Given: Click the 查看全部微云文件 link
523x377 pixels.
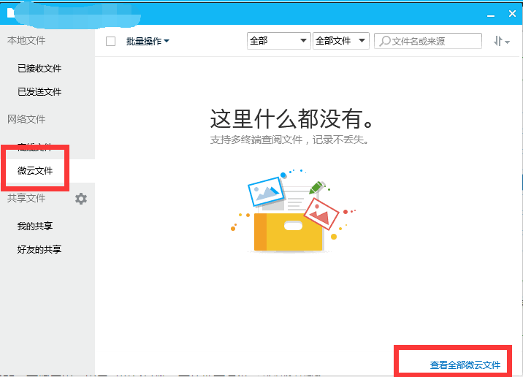Looking at the screenshot, I should point(465,365).
